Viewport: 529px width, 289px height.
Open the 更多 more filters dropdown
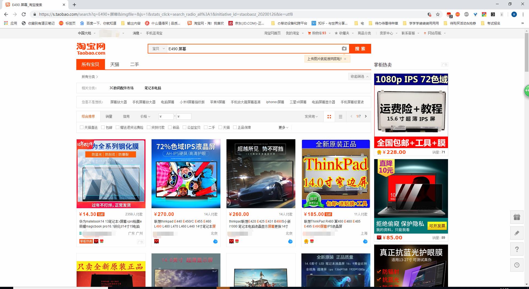click(283, 127)
